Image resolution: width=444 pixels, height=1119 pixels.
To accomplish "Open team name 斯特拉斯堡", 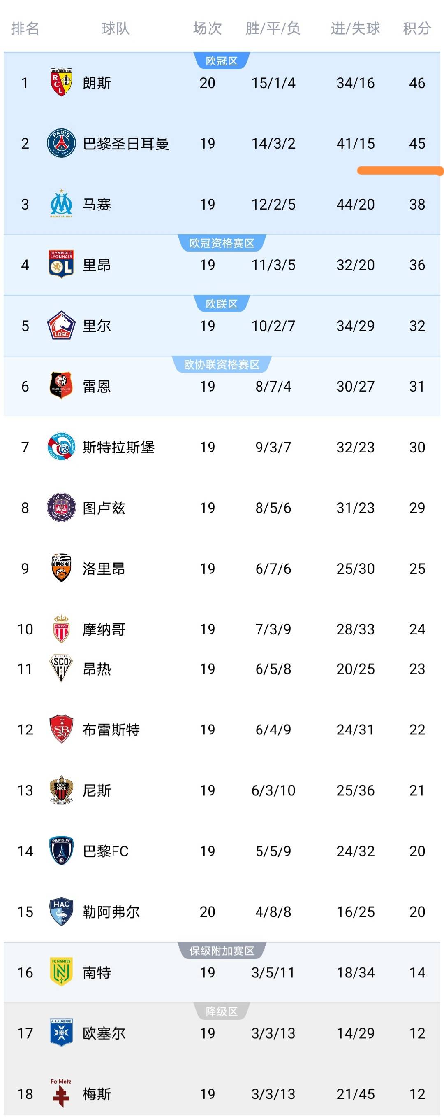I will pos(118,447).
